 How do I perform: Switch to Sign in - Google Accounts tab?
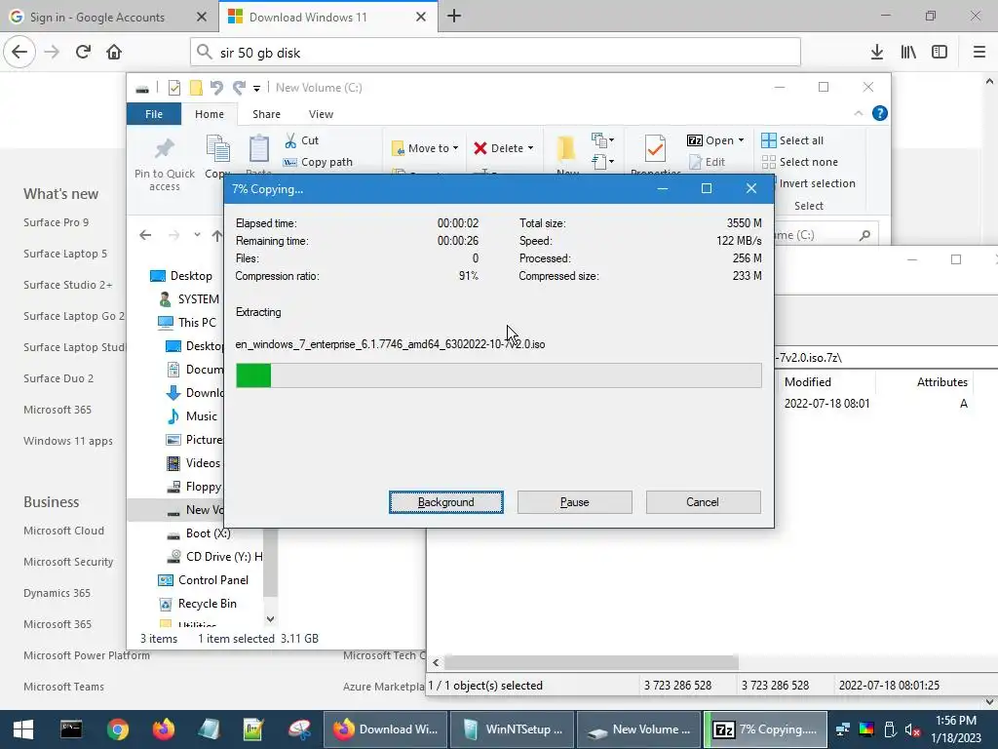pyautogui.click(x=96, y=18)
